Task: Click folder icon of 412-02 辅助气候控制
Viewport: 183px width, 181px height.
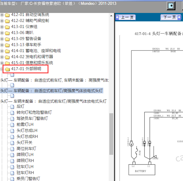Action: [7, 21]
